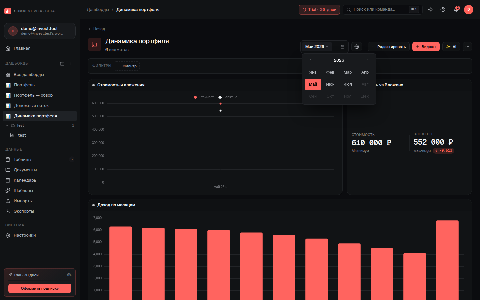Toggle the Вложено legend series
This screenshot has width=480, height=300.
[x=228, y=97]
